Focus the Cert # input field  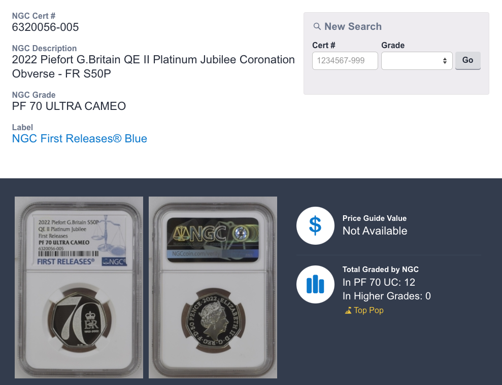click(345, 61)
